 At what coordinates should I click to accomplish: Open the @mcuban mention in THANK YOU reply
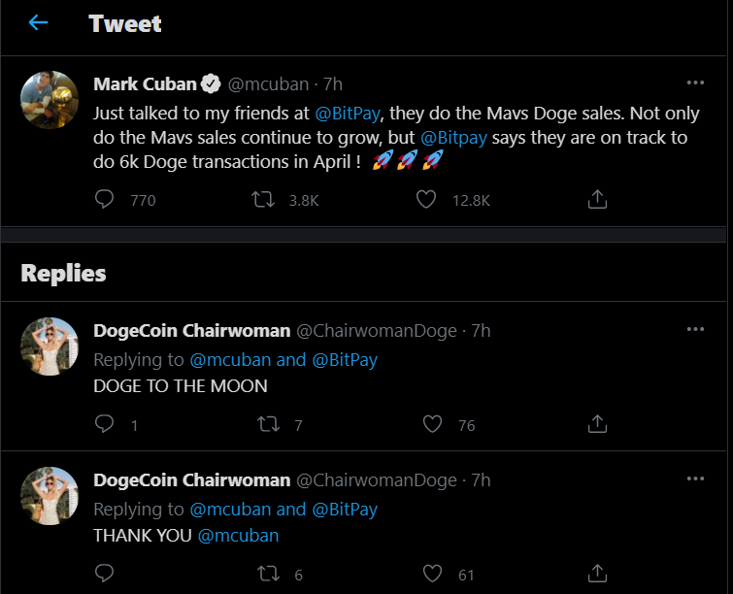[238, 535]
